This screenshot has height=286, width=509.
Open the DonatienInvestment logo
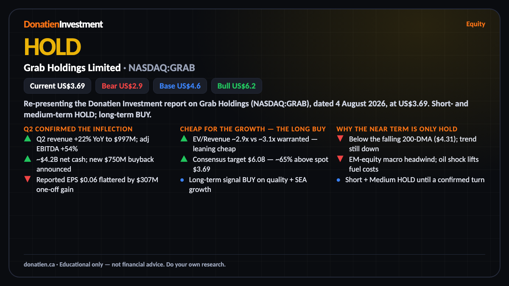click(63, 24)
